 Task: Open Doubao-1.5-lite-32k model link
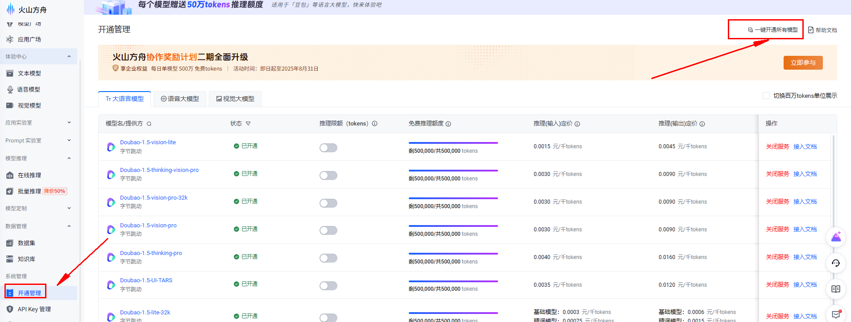click(x=145, y=312)
